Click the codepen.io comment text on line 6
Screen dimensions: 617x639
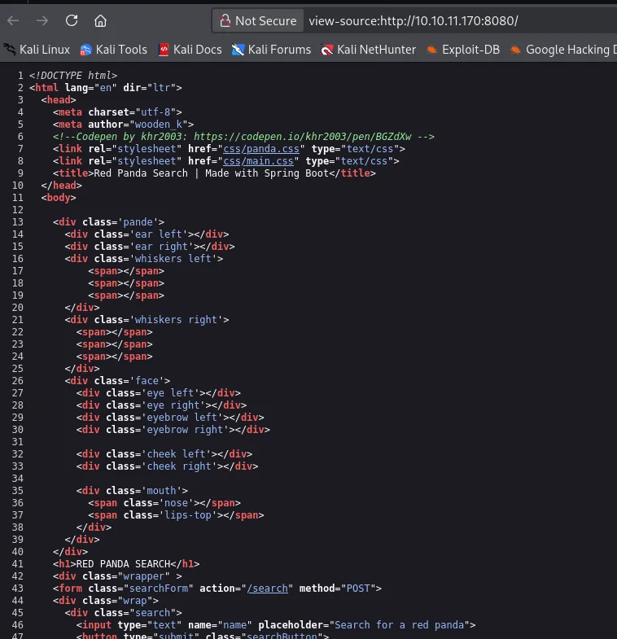[x=243, y=137]
